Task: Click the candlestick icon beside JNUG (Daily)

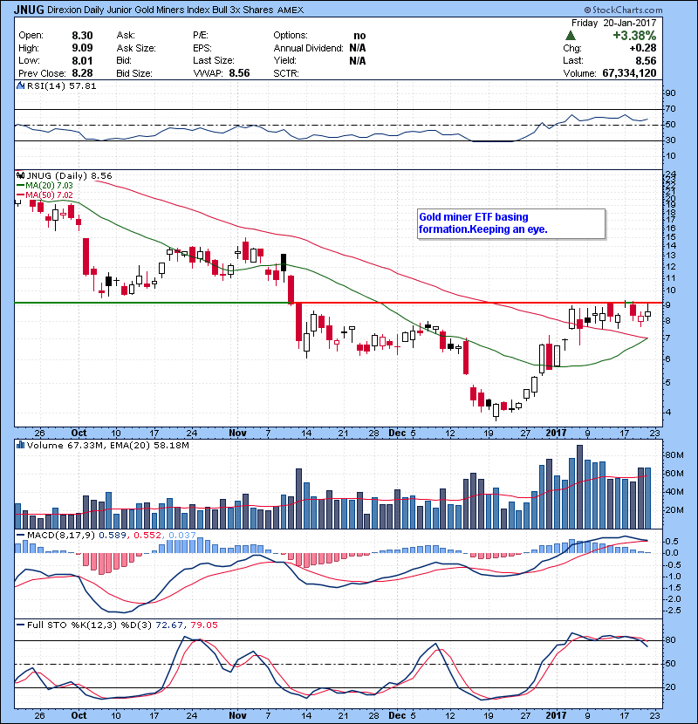Action: point(20,175)
